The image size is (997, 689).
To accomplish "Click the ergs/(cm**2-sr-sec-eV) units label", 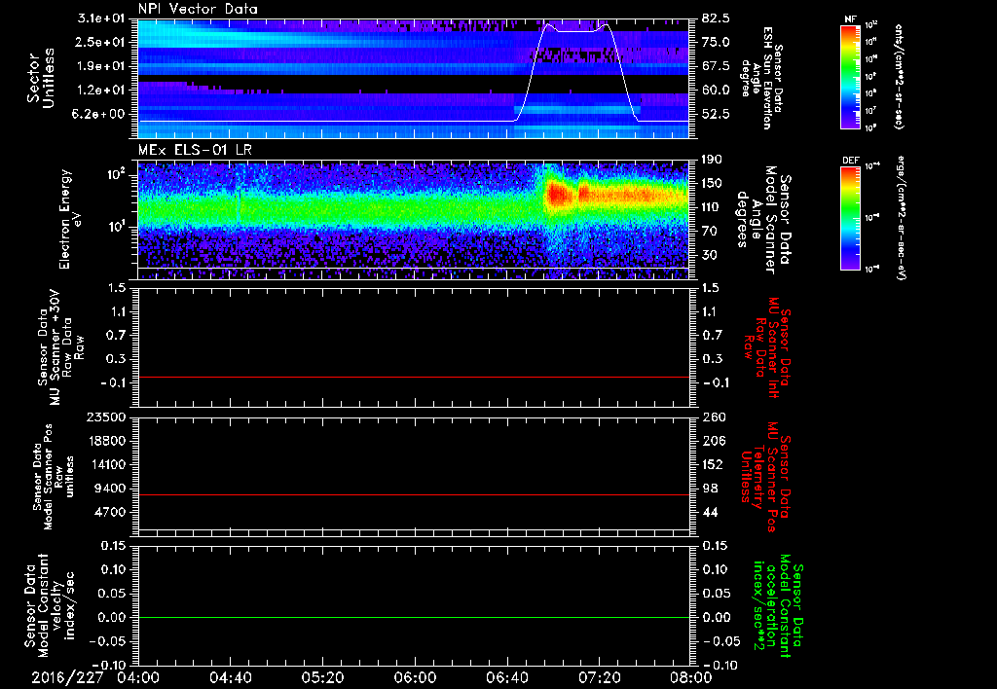I will 901,218.
